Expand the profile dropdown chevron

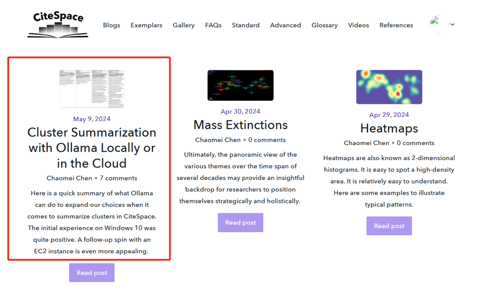pos(452,25)
